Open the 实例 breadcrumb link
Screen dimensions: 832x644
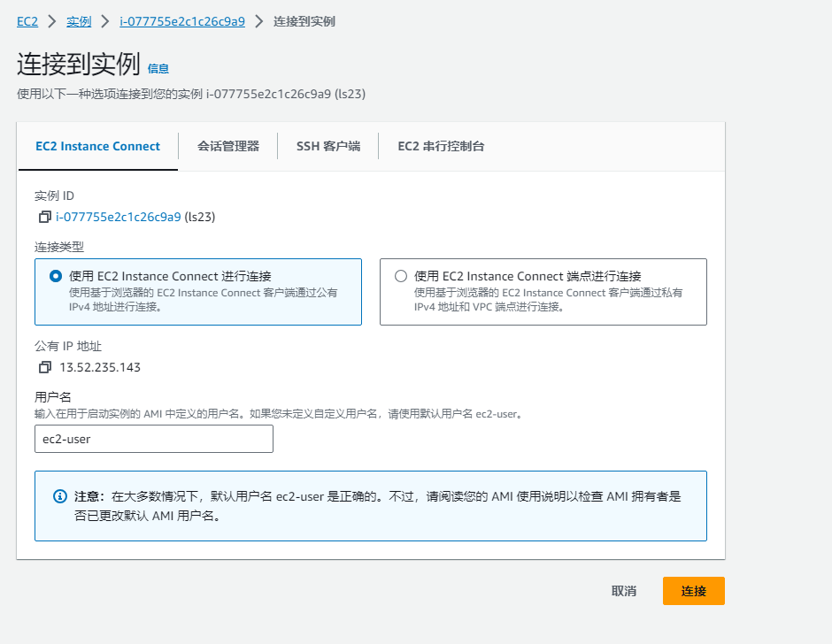click(x=79, y=22)
